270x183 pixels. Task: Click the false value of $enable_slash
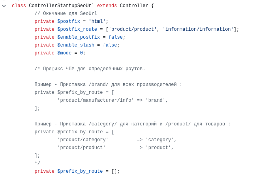(110, 45)
